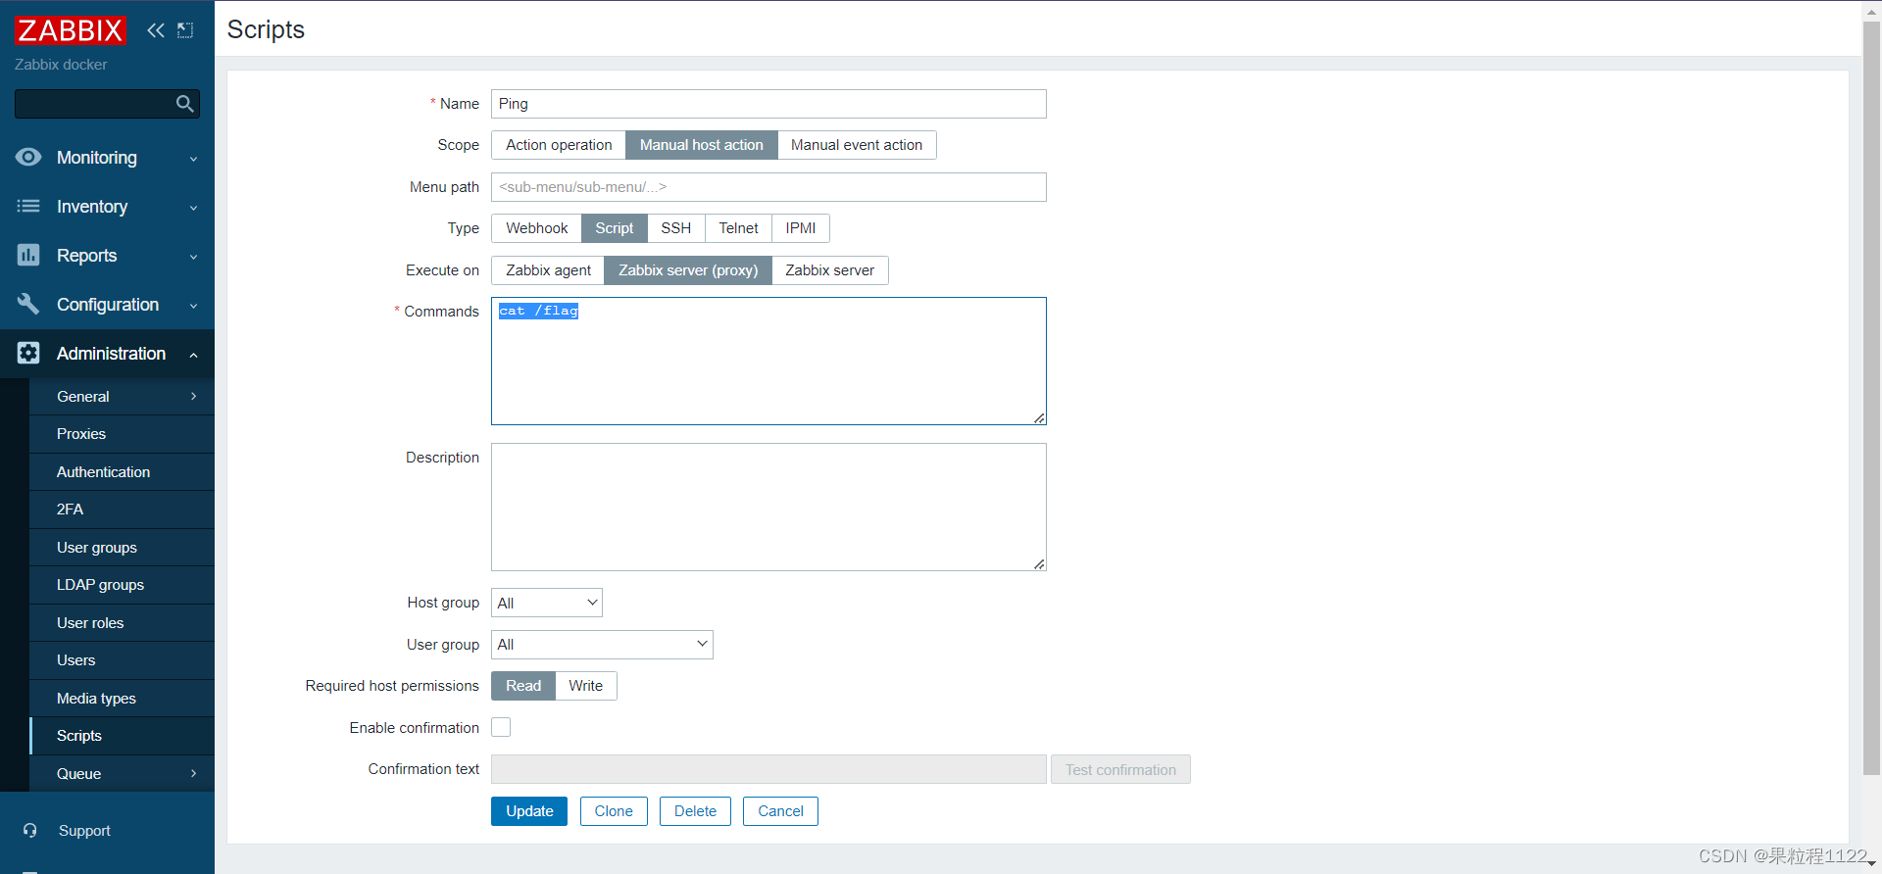
Task: Set Execute on to Zabbix server (proxy)
Action: (688, 270)
